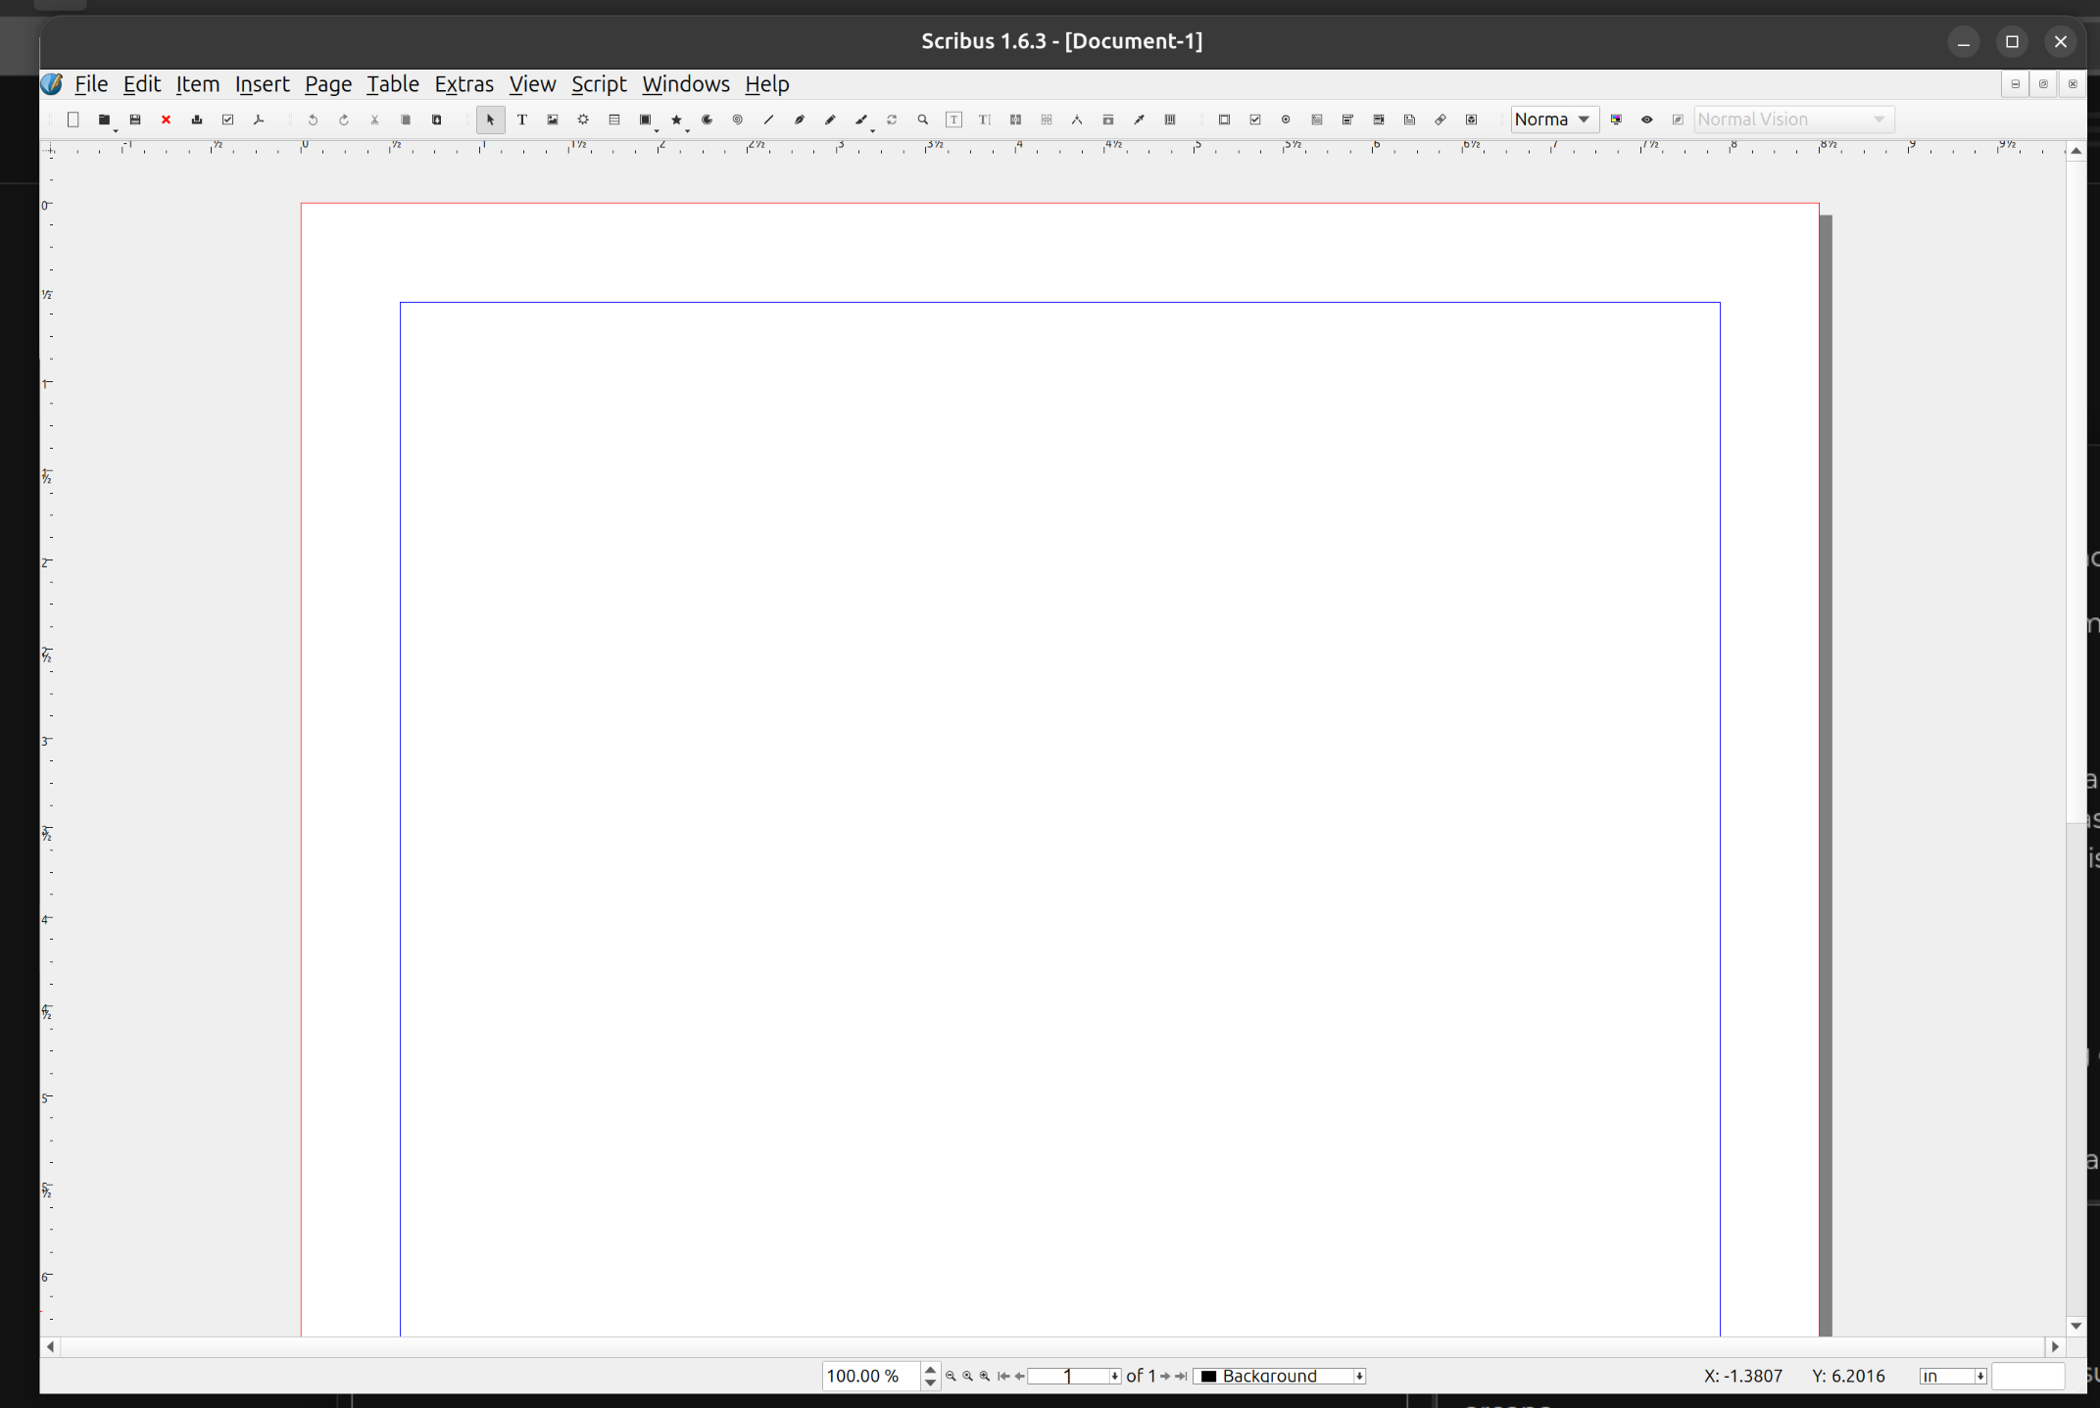
Task: Open the measurement unit 'in' dropdown
Action: 1979,1376
